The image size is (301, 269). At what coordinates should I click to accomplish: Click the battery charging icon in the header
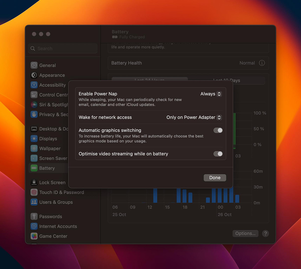[115, 37]
